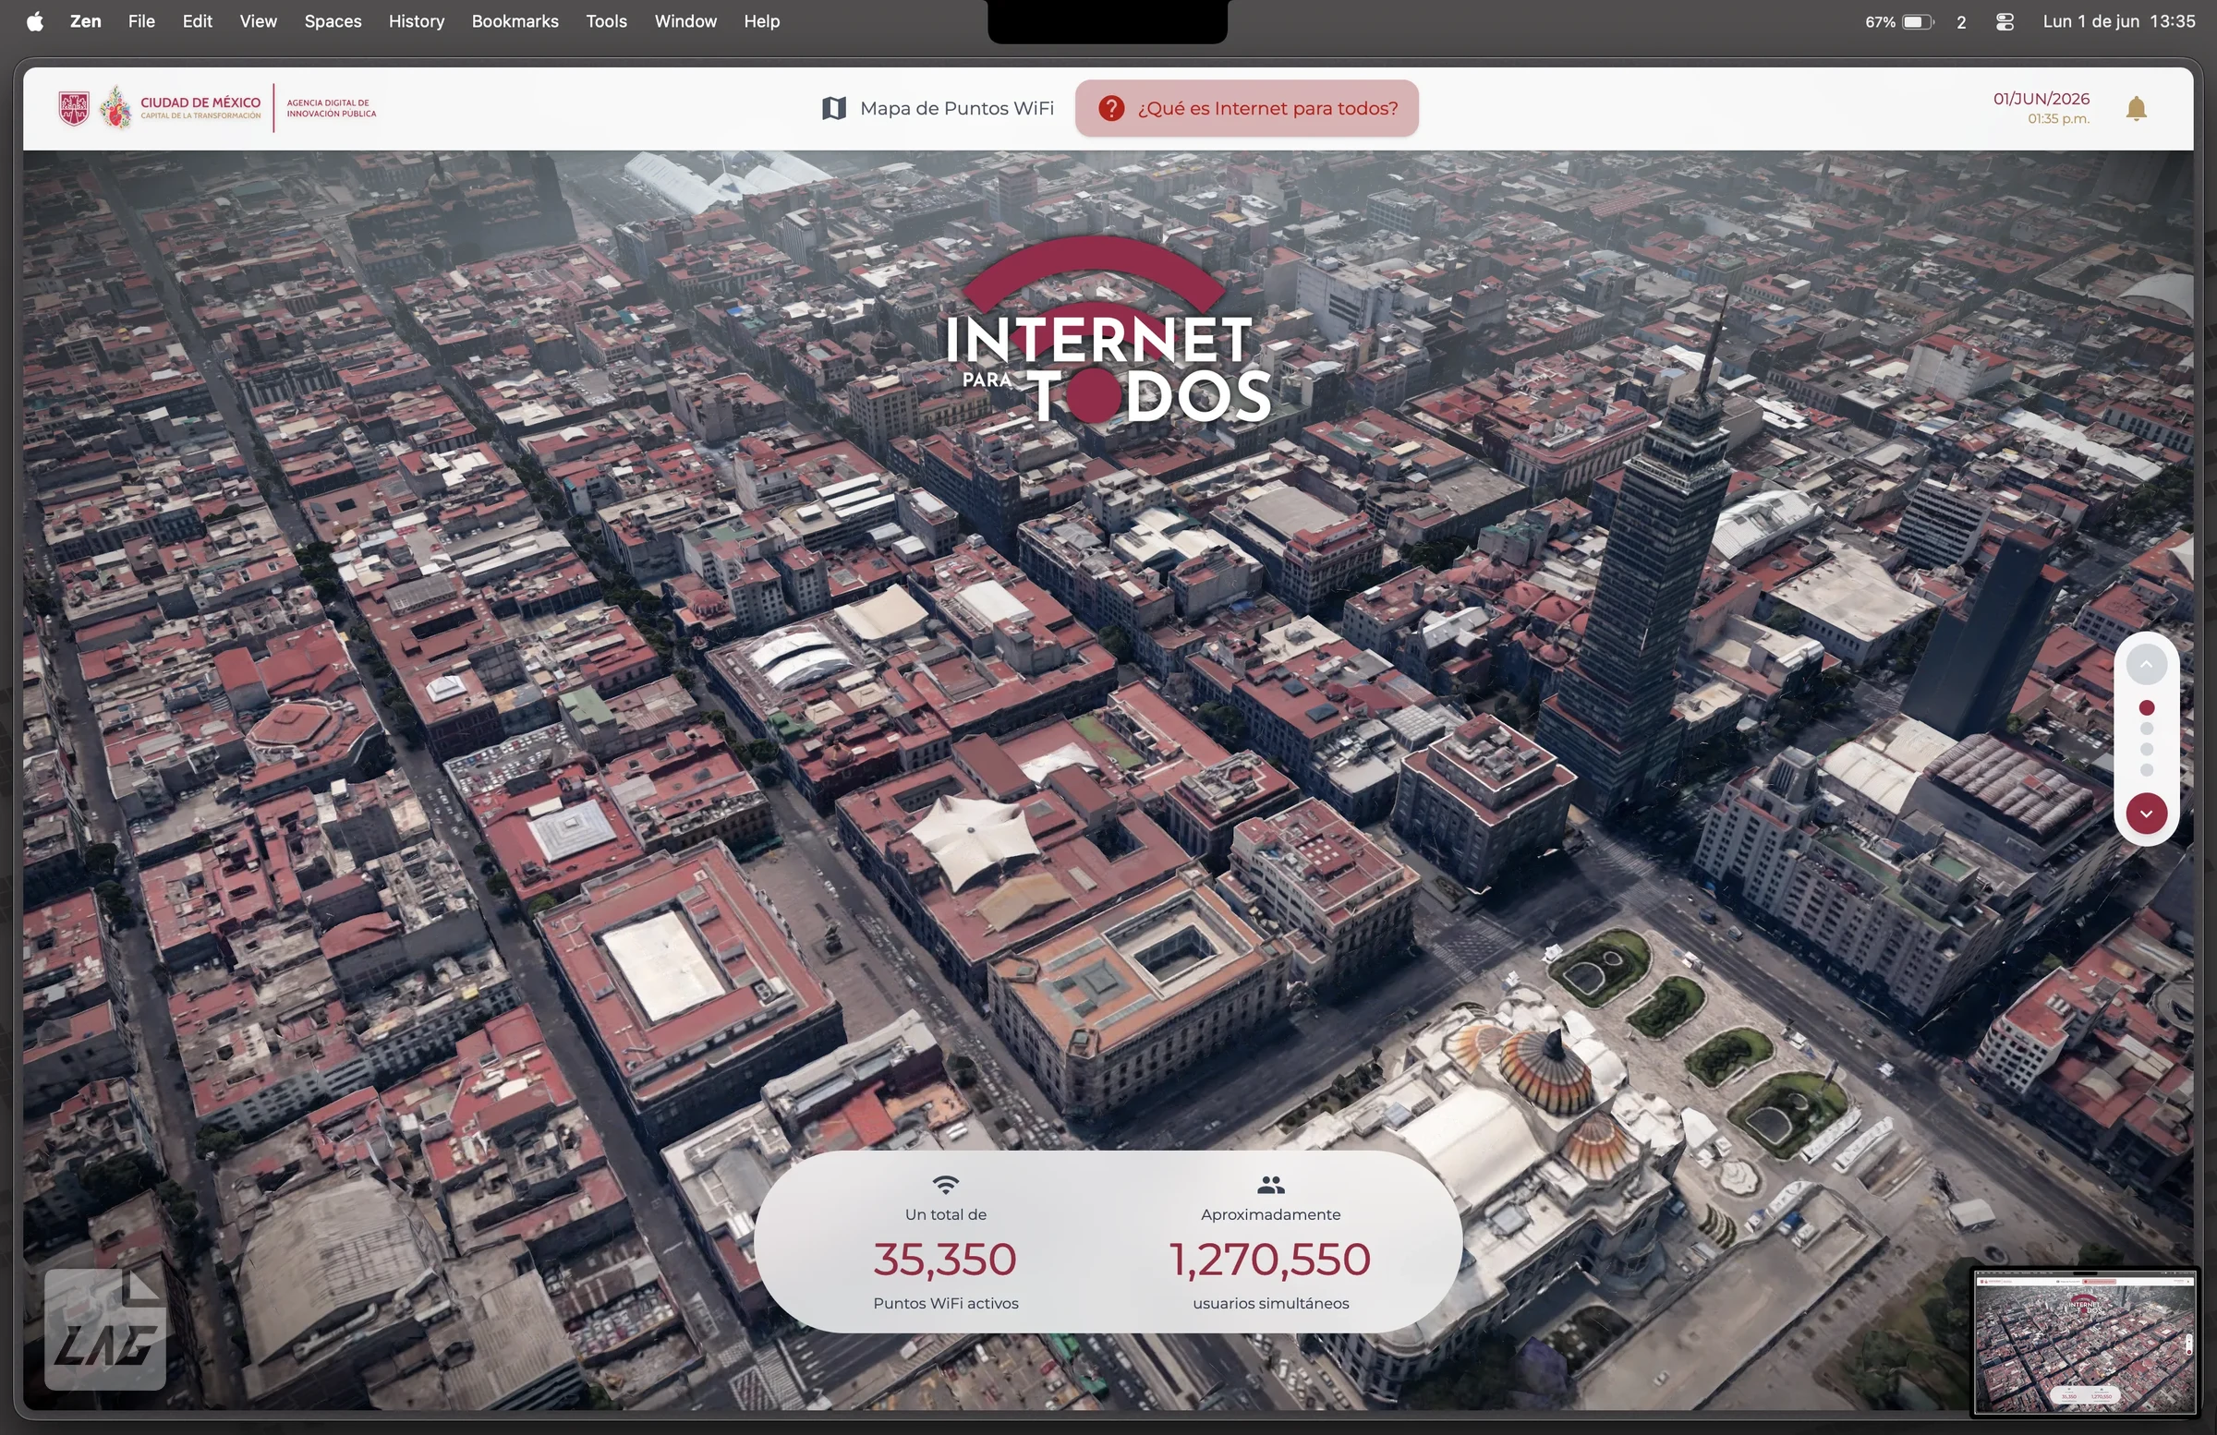
Task: Click the Agencia Digital de Innovación Pública logo
Action: coord(332,108)
